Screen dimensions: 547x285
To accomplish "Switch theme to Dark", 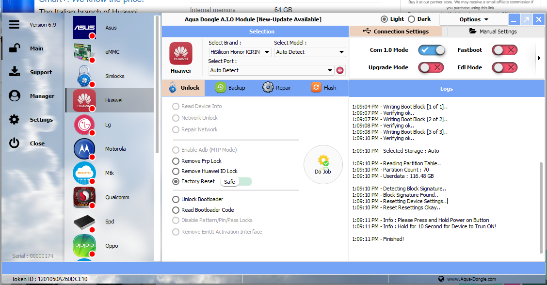I will coord(412,19).
